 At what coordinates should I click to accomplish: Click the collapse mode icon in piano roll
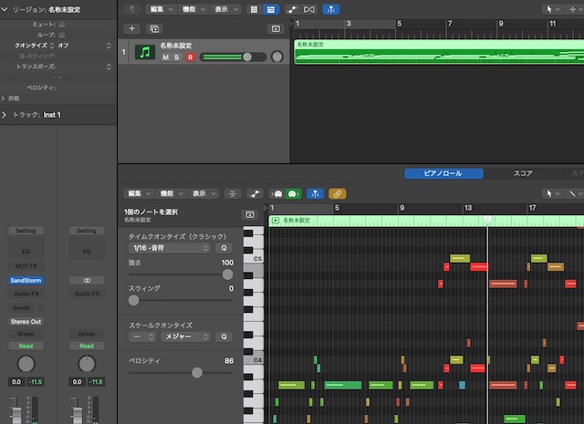[234, 193]
